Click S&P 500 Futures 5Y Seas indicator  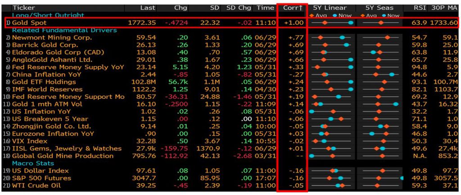[x=383, y=178]
